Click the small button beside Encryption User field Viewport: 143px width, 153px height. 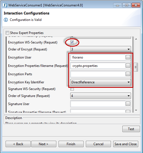click(128, 57)
